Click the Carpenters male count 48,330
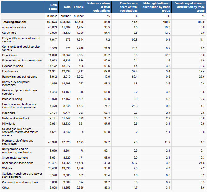 coord(66,33)
